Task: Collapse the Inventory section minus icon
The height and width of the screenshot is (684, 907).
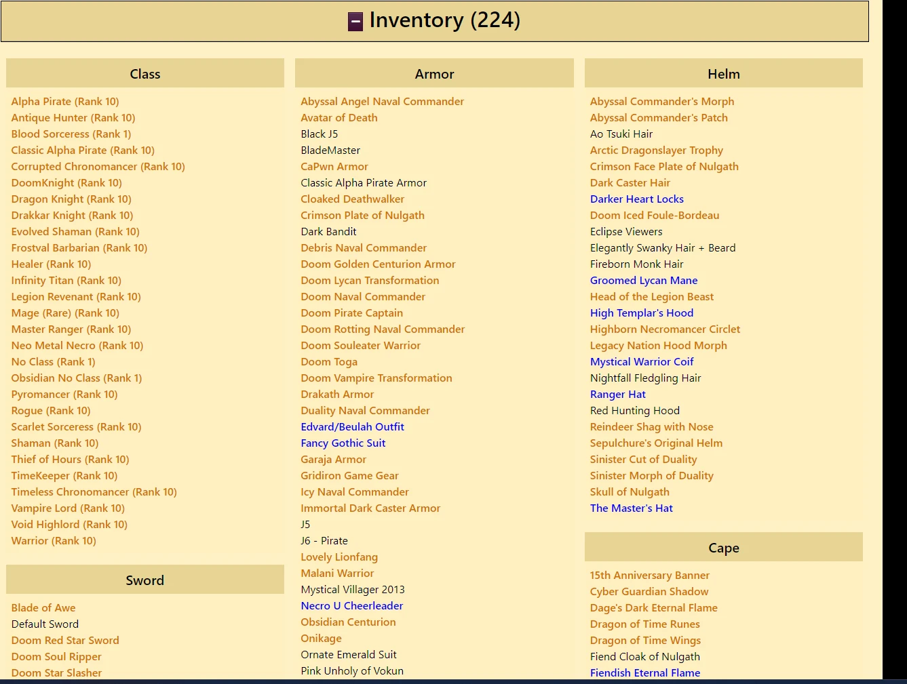Action: pos(355,22)
